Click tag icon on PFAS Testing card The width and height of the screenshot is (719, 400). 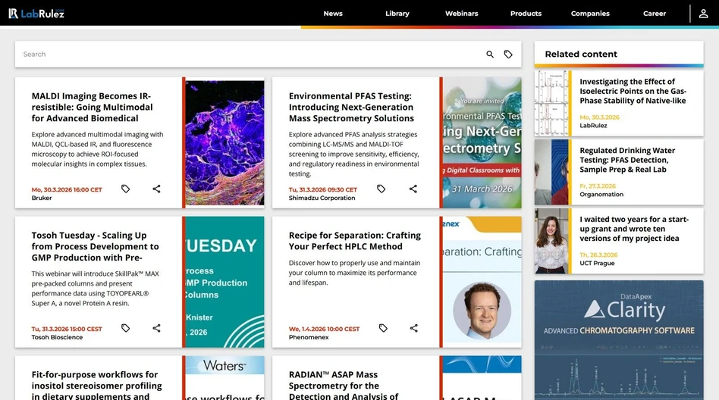pos(383,189)
